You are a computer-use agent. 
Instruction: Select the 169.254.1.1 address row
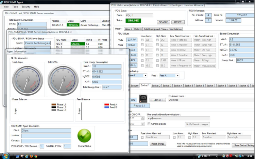80,25
